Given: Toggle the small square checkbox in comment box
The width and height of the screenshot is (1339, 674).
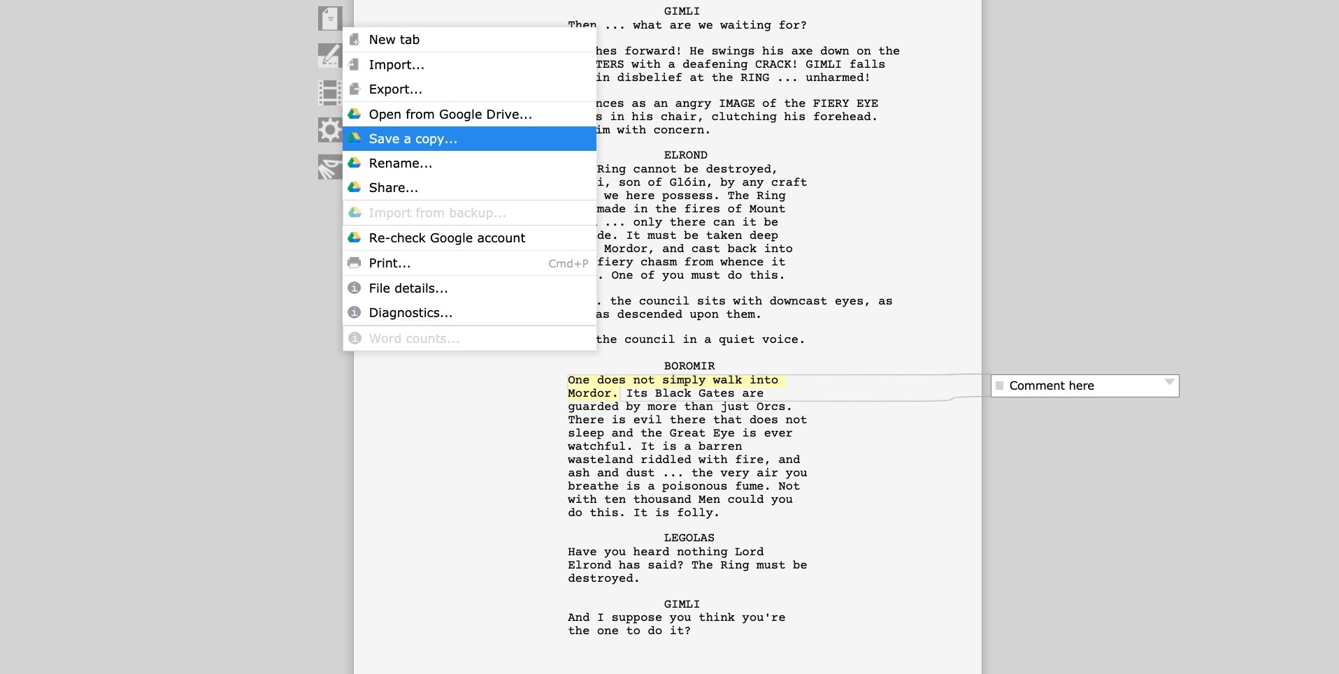Looking at the screenshot, I should tap(1000, 386).
